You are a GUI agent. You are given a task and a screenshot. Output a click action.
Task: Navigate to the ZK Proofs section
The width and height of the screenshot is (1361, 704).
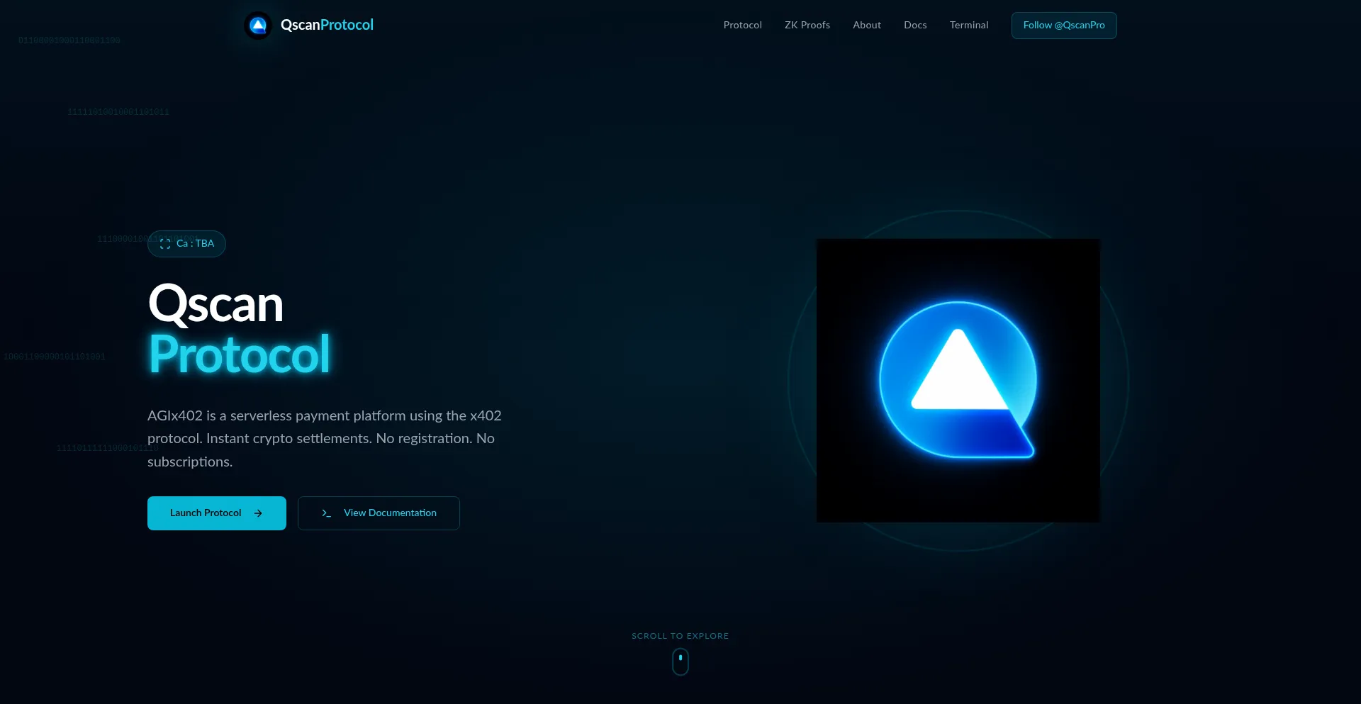807,25
